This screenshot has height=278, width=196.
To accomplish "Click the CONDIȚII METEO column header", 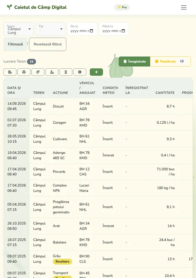I will 110,90.
